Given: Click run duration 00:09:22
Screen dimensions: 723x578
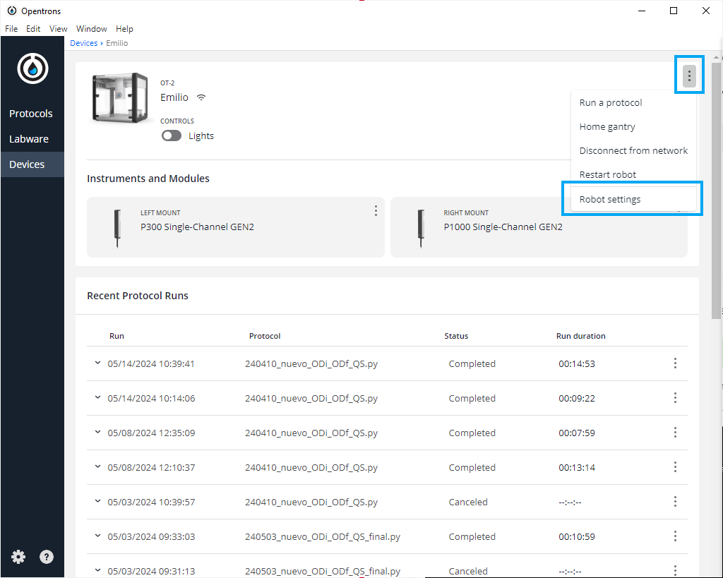Looking at the screenshot, I should tap(577, 398).
